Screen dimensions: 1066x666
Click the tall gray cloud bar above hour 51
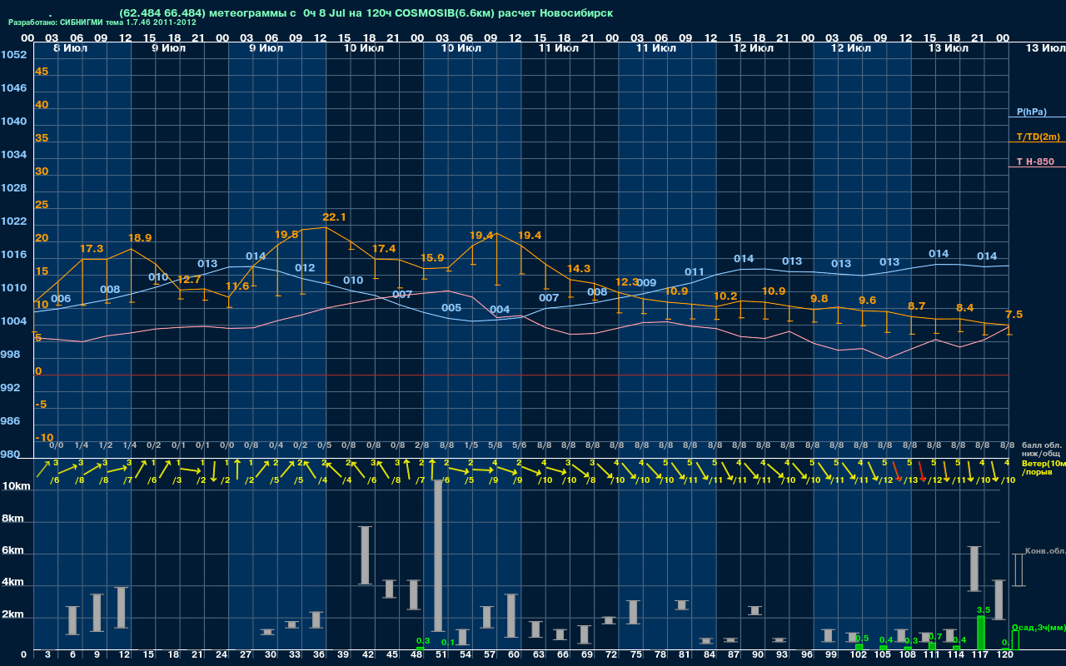tap(437, 555)
